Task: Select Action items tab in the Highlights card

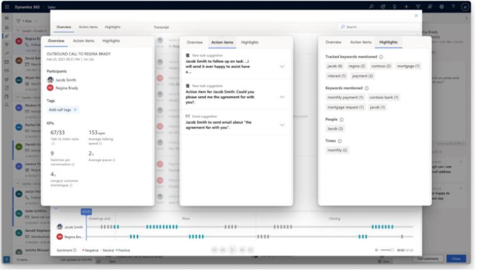Action: click(360, 42)
